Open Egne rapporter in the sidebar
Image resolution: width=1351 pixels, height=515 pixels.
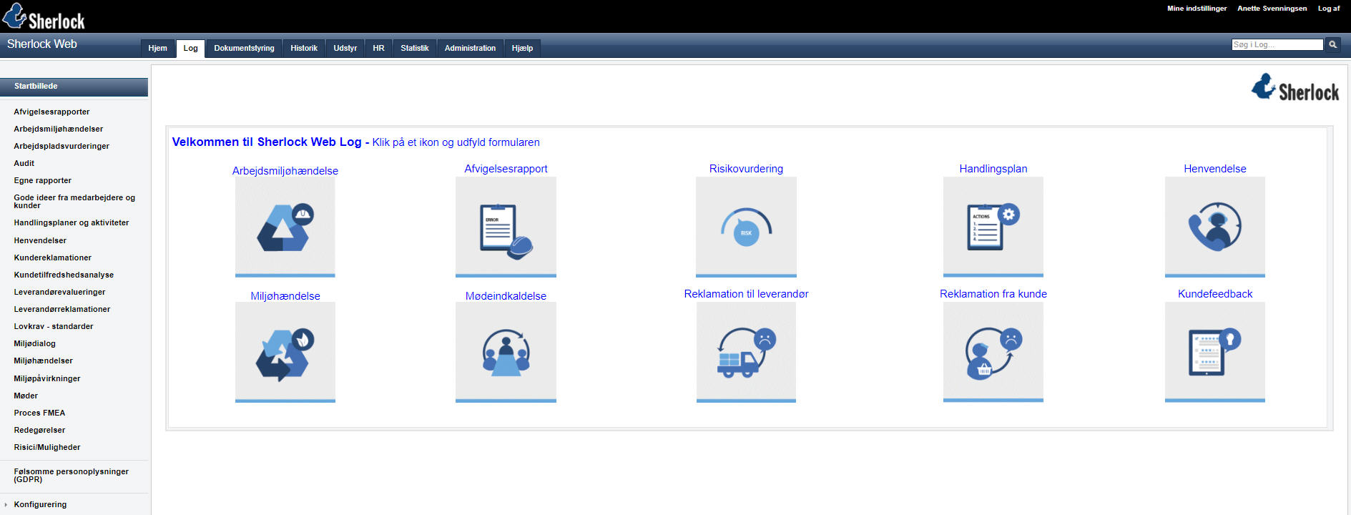pyautogui.click(x=42, y=180)
